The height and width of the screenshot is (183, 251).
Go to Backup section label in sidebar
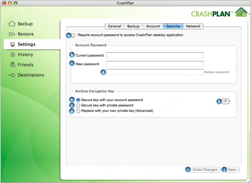tap(25, 24)
